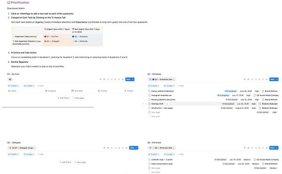Open the LinkedIn copy — 3 posts task

[162, 159]
